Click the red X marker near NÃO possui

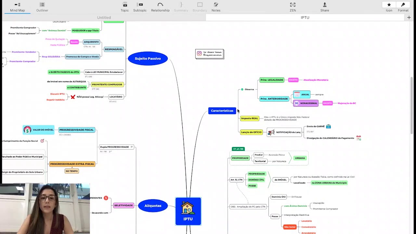[73, 97]
